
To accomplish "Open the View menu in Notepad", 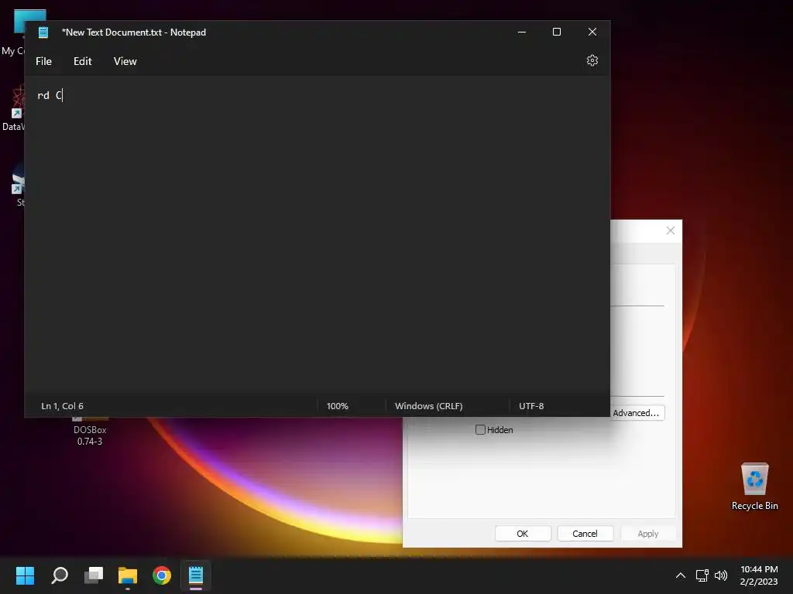I will [125, 61].
